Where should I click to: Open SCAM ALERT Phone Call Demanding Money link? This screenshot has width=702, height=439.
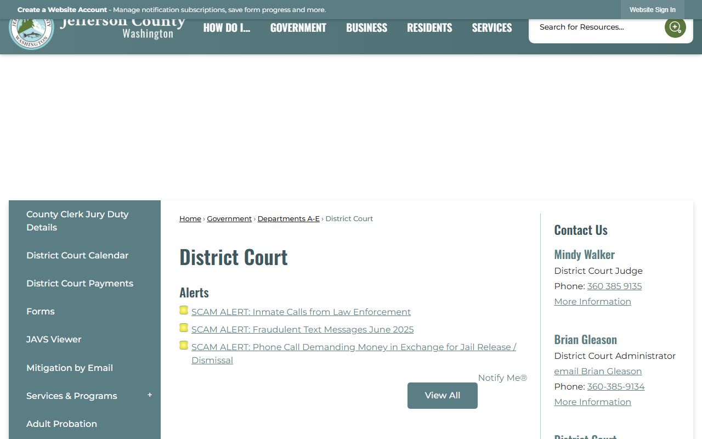coord(354,353)
